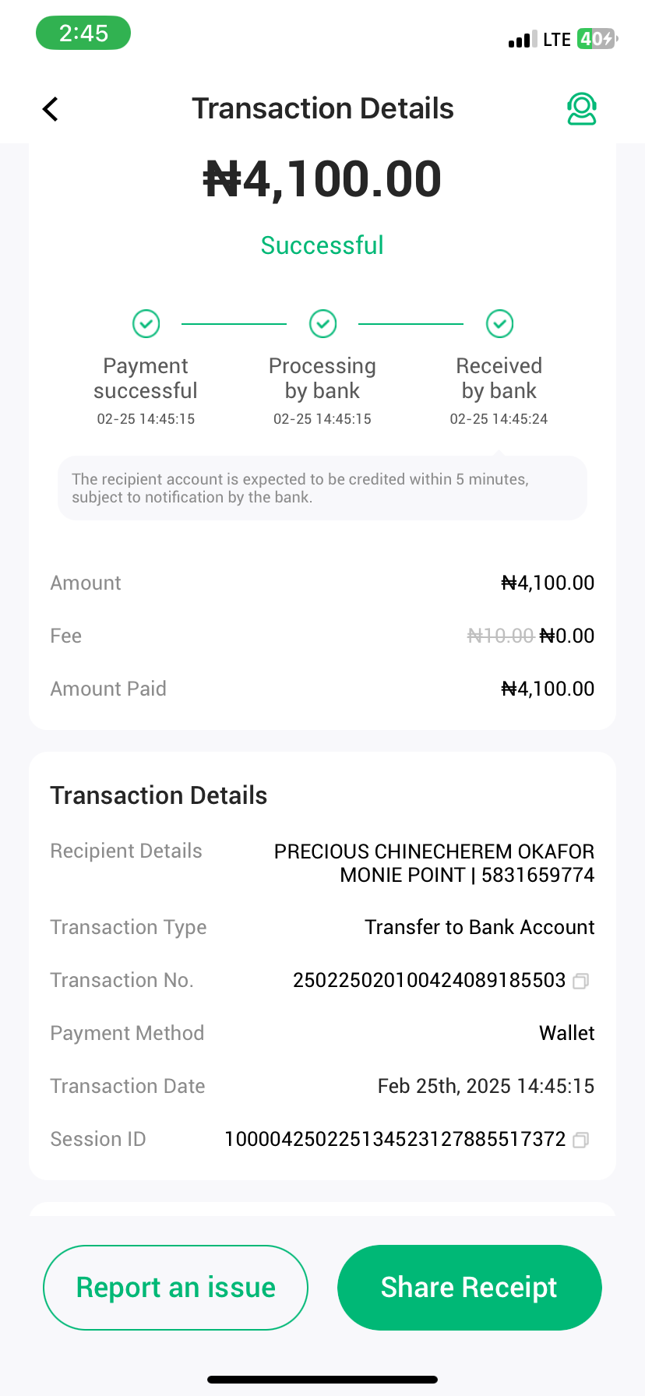Screen dimensions: 645x1396
Task: Tap the Successful status text
Action: coord(322,245)
